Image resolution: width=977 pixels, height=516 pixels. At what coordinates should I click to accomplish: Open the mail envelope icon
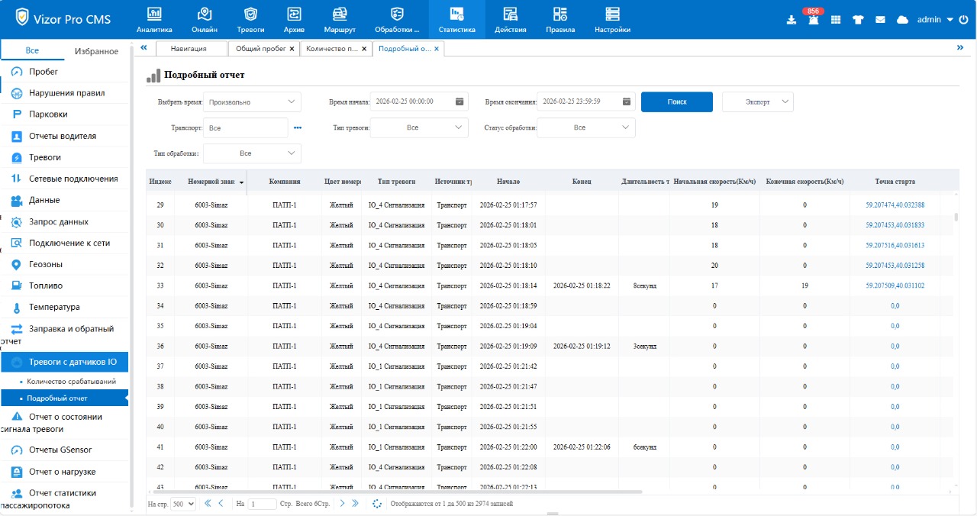click(x=880, y=20)
